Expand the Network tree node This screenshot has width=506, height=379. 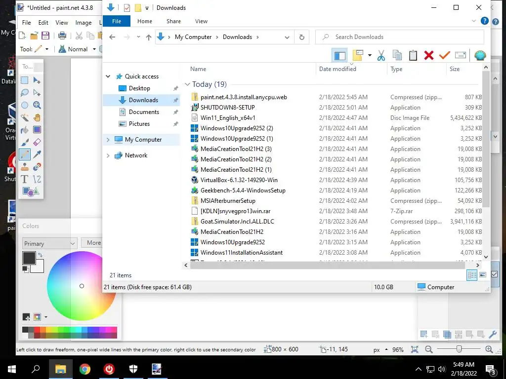pos(108,155)
